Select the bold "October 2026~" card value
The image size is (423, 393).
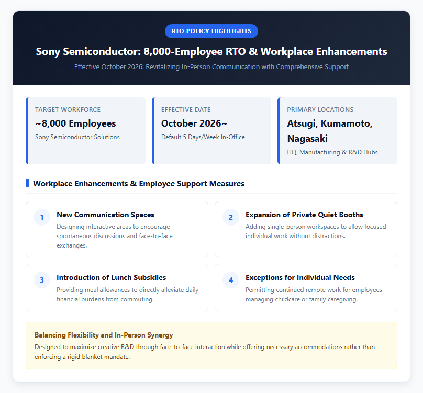[x=194, y=123]
